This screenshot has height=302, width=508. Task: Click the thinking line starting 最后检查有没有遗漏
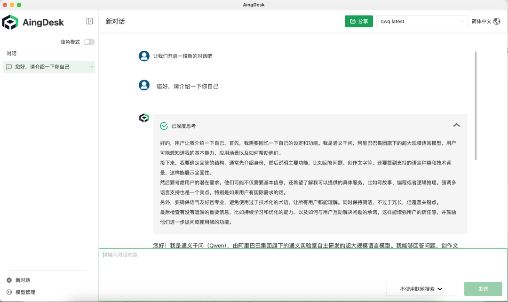point(308,217)
